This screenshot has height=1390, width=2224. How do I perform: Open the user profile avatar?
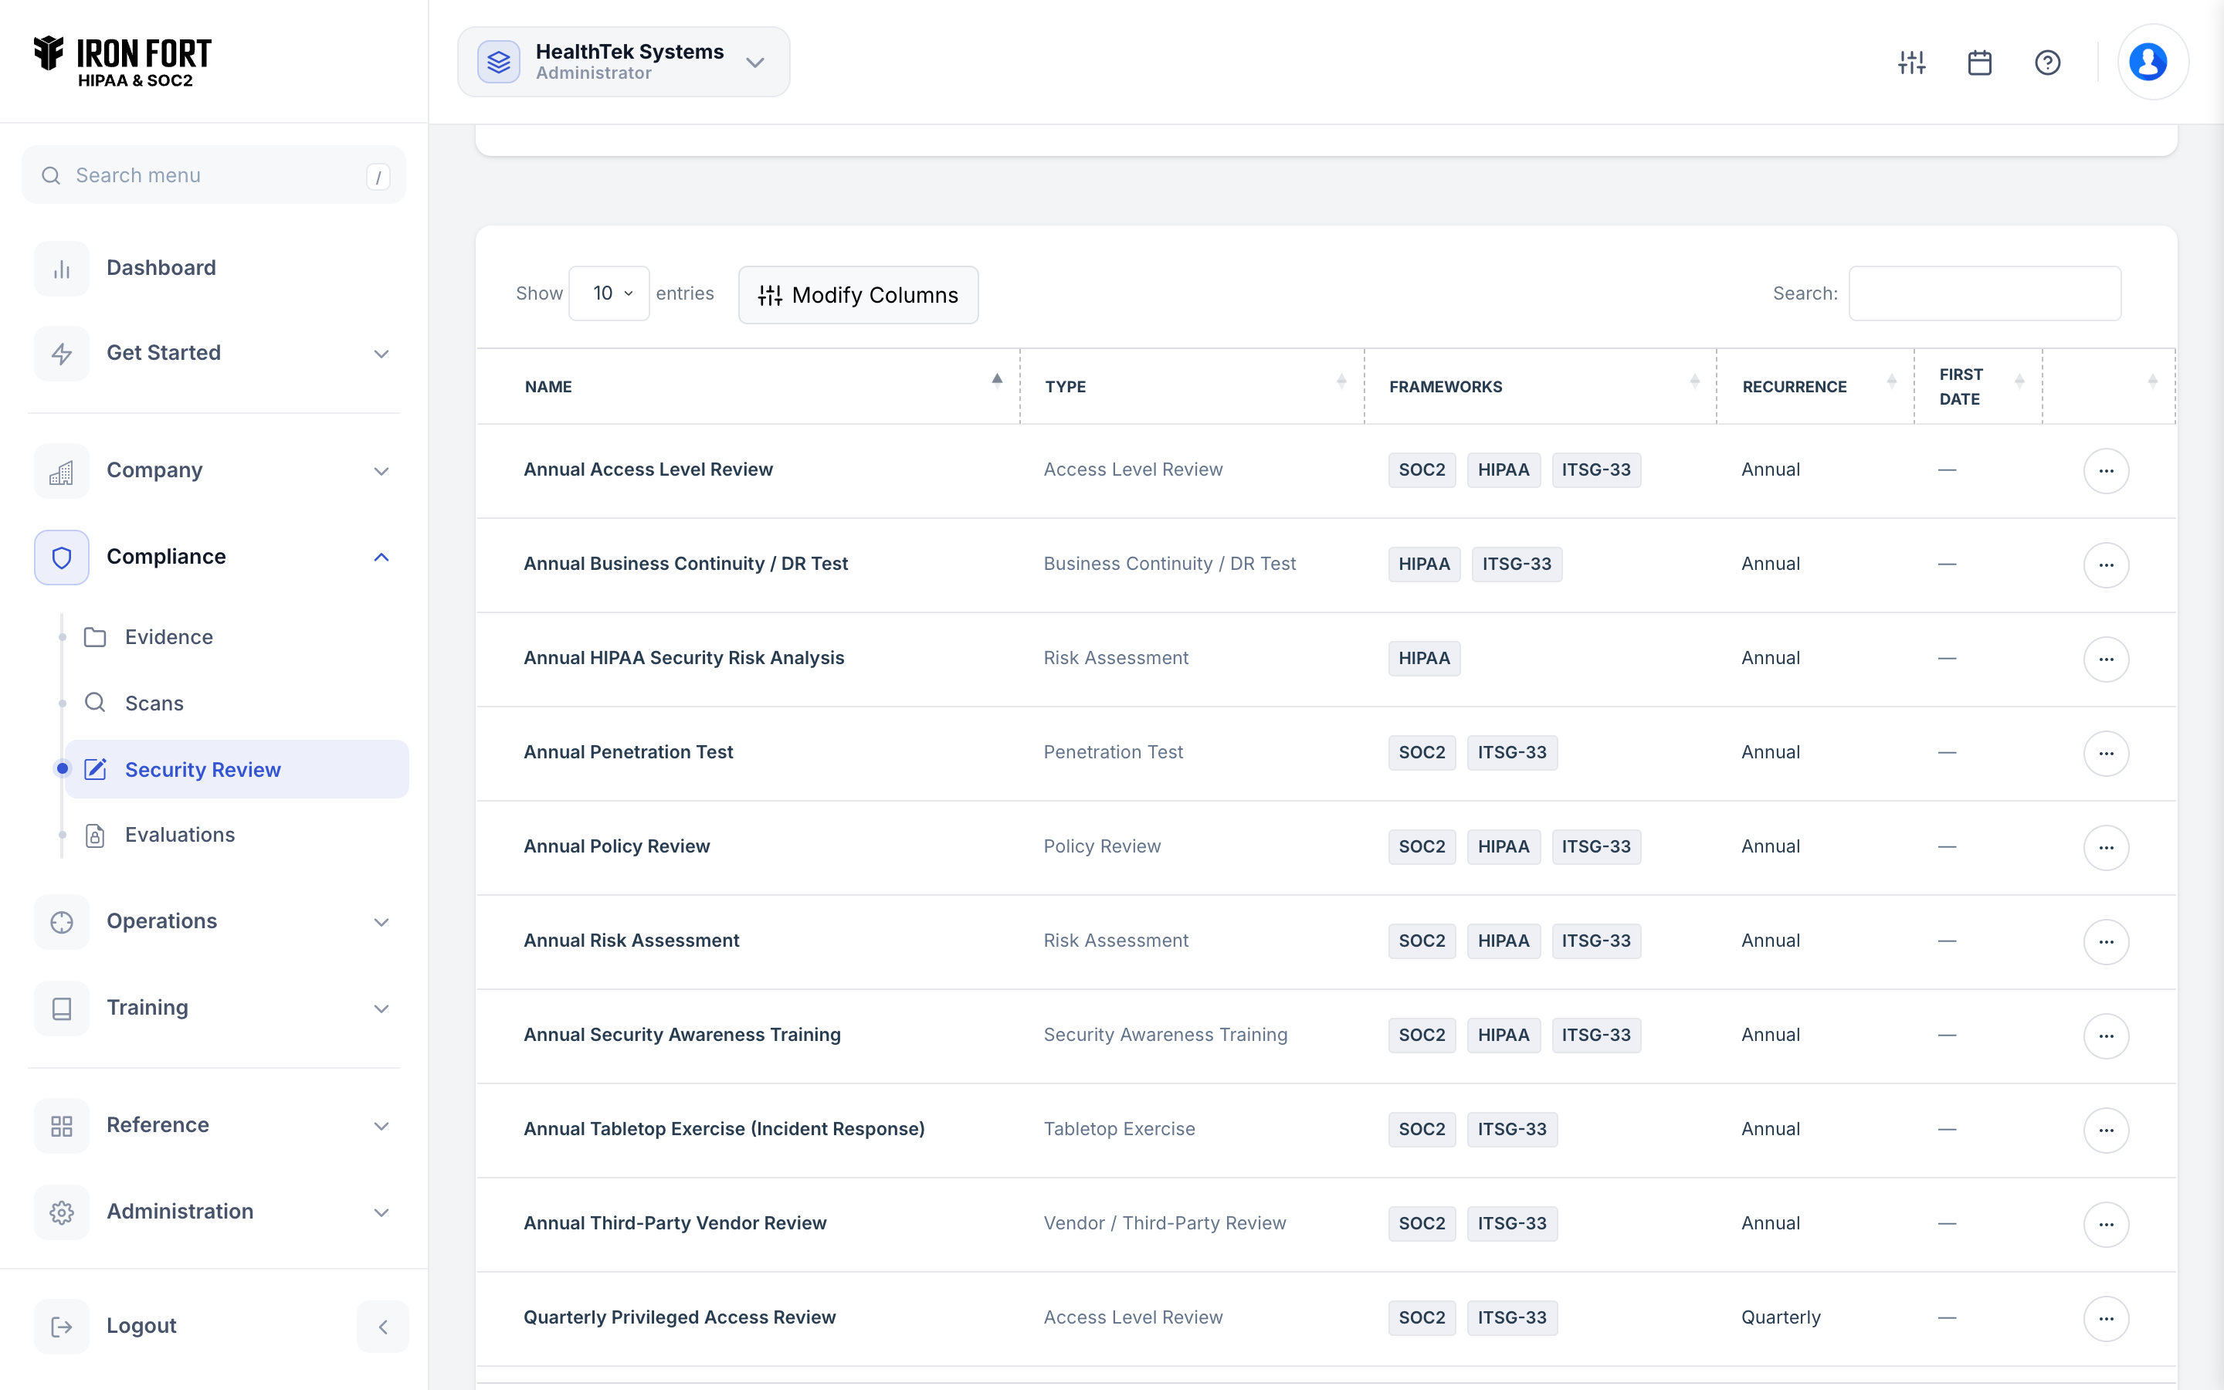pyautogui.click(x=2148, y=63)
